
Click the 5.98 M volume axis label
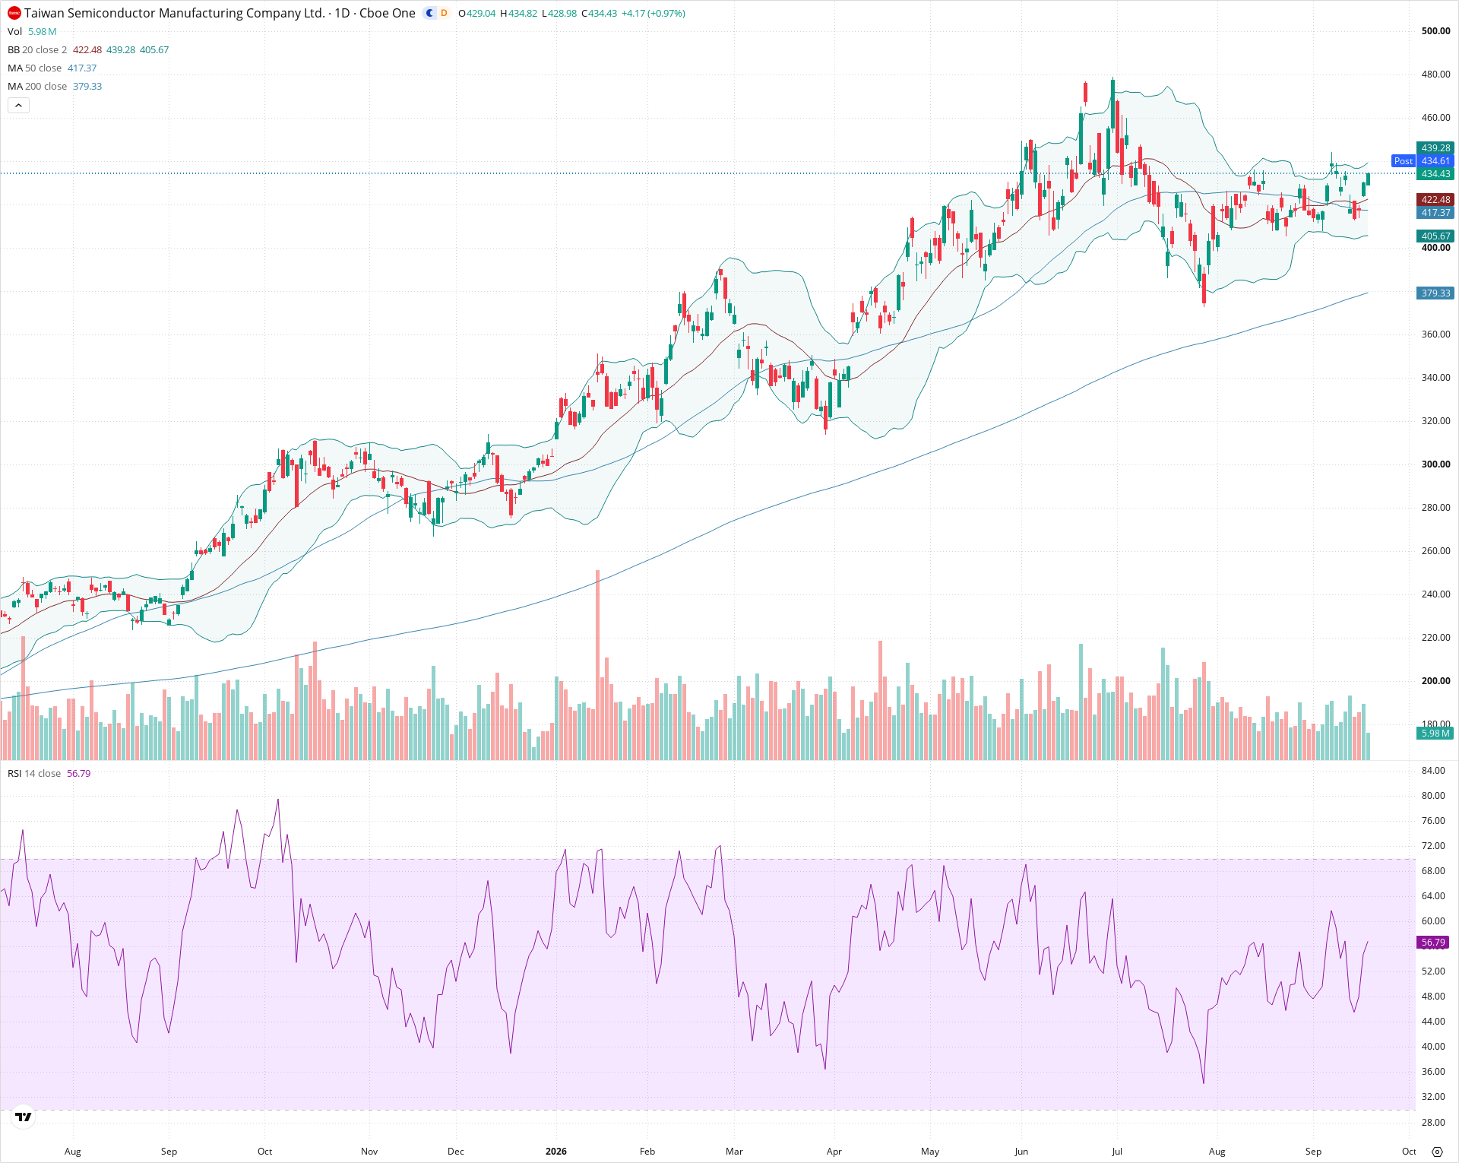pos(1435,734)
